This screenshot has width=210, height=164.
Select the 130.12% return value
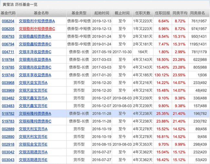pos(162,75)
